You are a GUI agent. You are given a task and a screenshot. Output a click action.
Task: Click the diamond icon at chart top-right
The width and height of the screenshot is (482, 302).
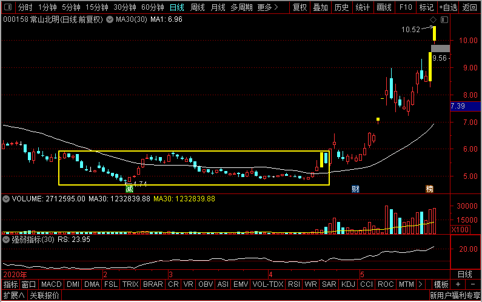(433, 20)
